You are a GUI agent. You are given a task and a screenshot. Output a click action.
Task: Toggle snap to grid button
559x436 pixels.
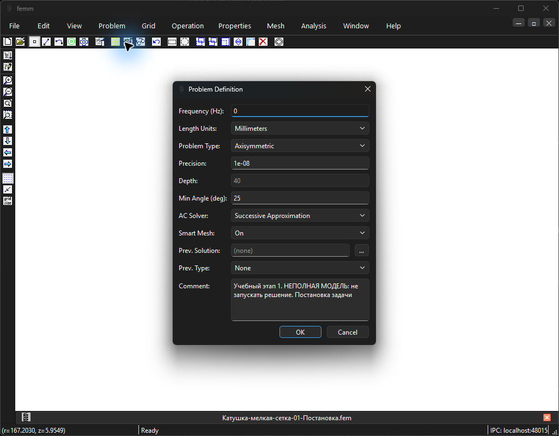coord(8,189)
